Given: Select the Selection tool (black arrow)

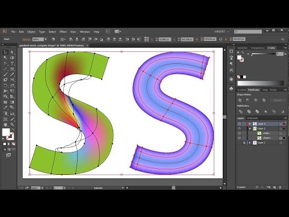Looking at the screenshot, I should tap(5, 52).
